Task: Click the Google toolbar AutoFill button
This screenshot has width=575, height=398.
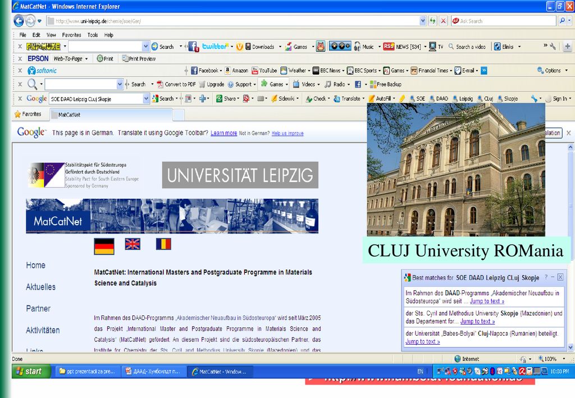Action: [x=380, y=99]
